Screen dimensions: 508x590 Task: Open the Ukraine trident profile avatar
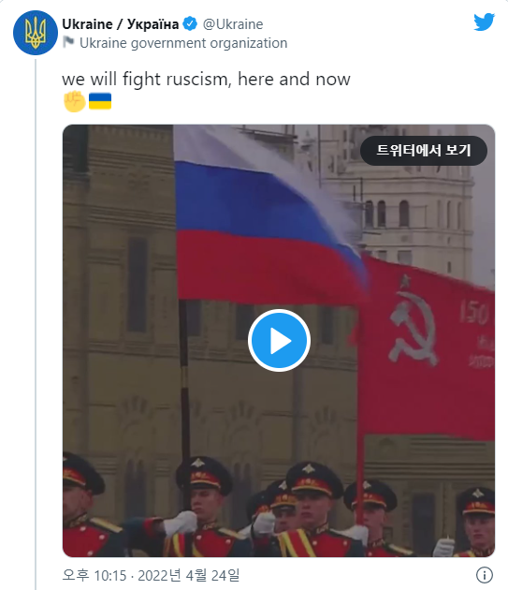[x=36, y=33]
